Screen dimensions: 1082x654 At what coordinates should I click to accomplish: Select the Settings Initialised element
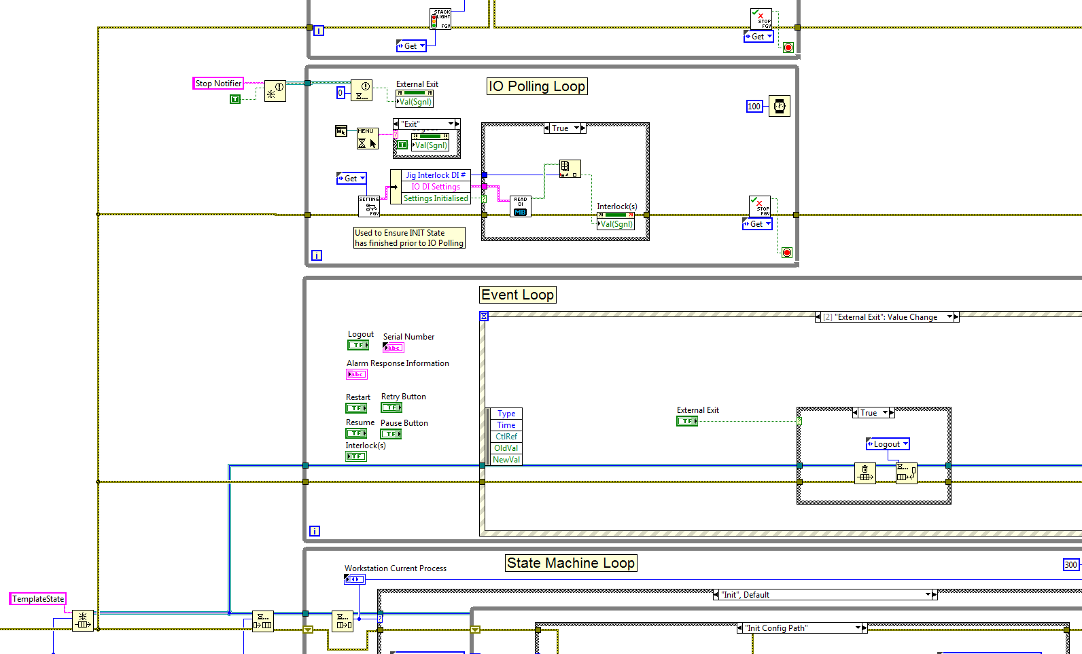pyautogui.click(x=436, y=198)
